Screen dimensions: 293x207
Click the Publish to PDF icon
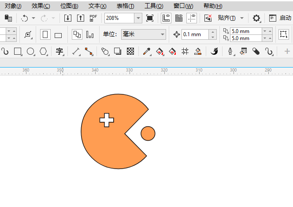(x=93, y=18)
